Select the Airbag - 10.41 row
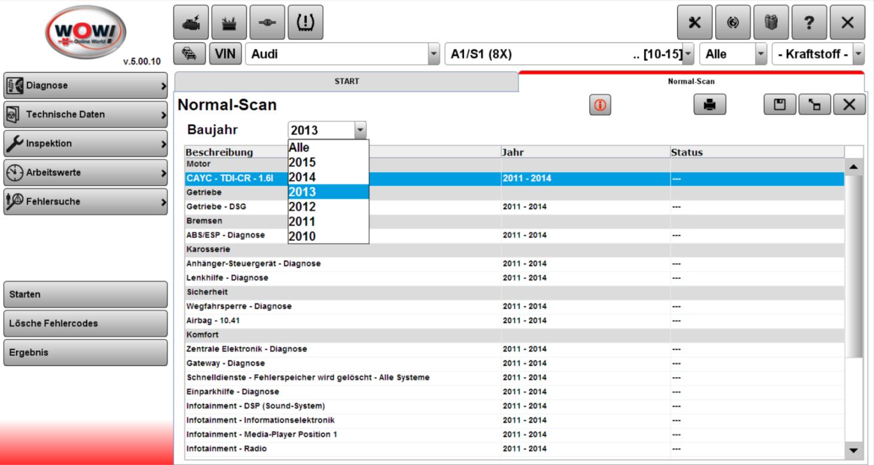The width and height of the screenshot is (874, 465). pos(514,321)
